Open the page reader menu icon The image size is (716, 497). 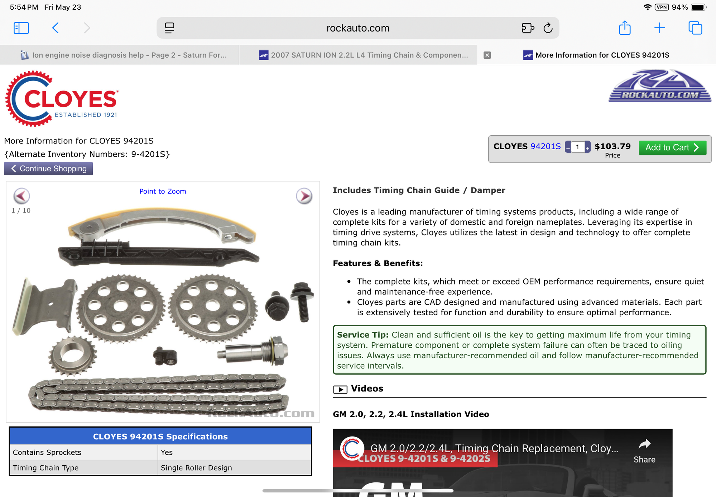(x=169, y=28)
